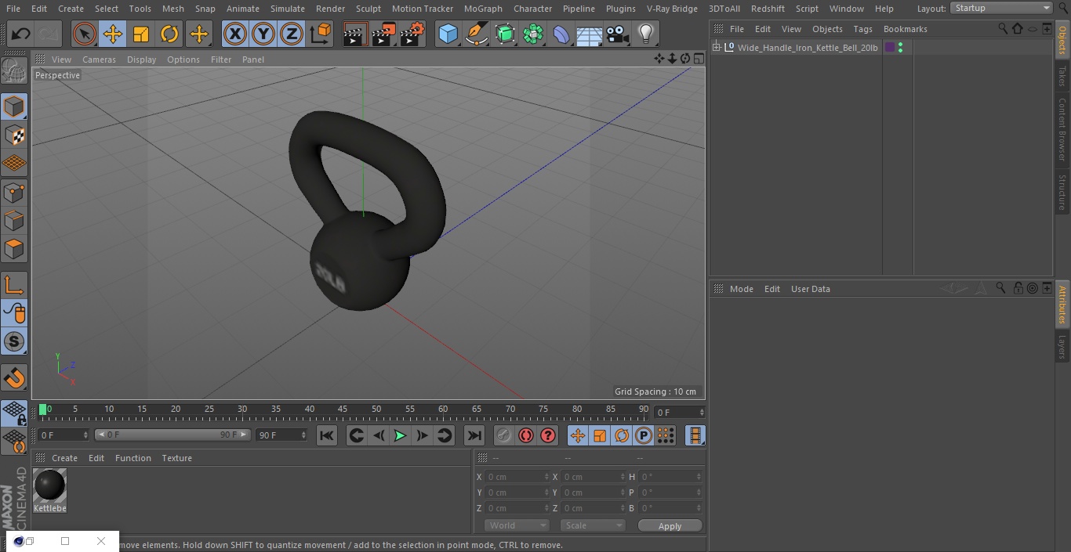Screen dimensions: 1071x552
Task: Expand Wide_Handle_Iron_Kettle_Bell_20lb object tree
Action: pos(717,48)
